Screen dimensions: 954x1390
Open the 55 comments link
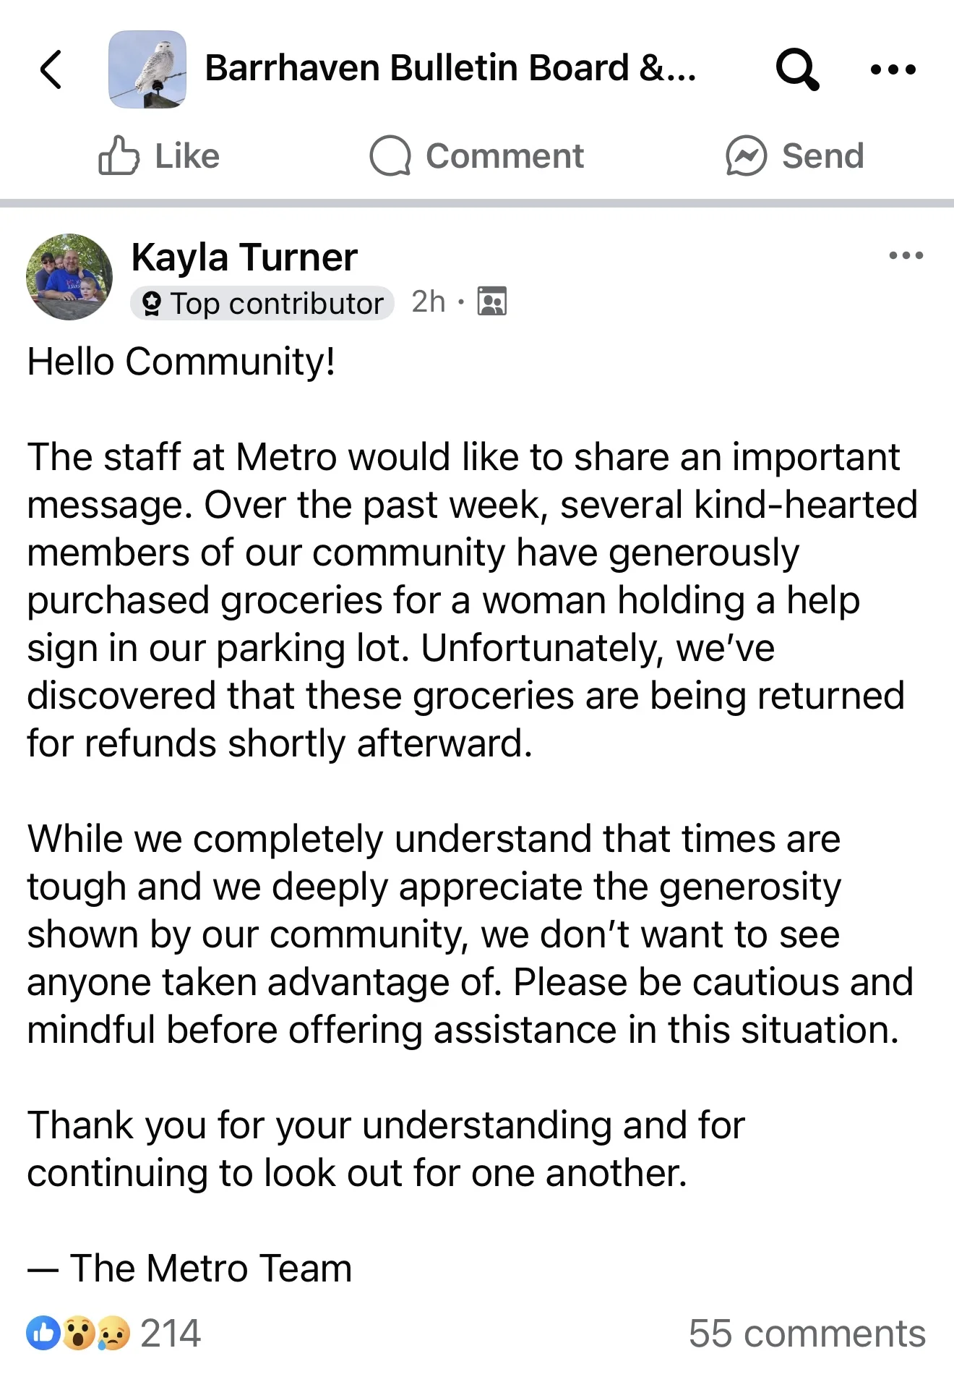coord(807,1333)
